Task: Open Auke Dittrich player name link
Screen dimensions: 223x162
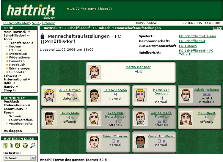Action: point(70,90)
